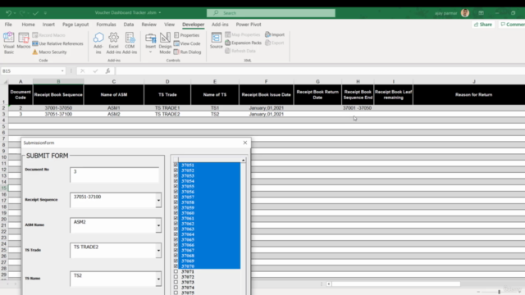525x295 pixels.
Task: Click Run Dialog
Action: click(x=187, y=52)
